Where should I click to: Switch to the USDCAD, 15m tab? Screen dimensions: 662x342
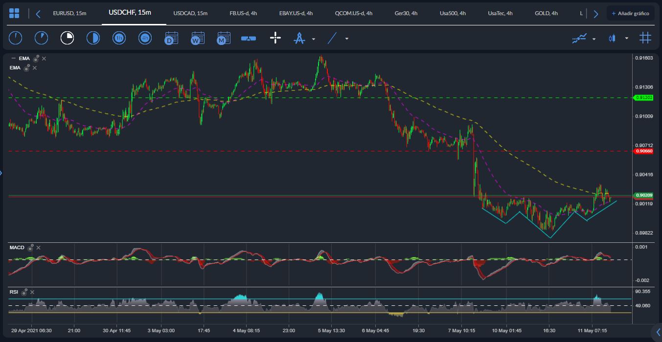[x=190, y=13]
